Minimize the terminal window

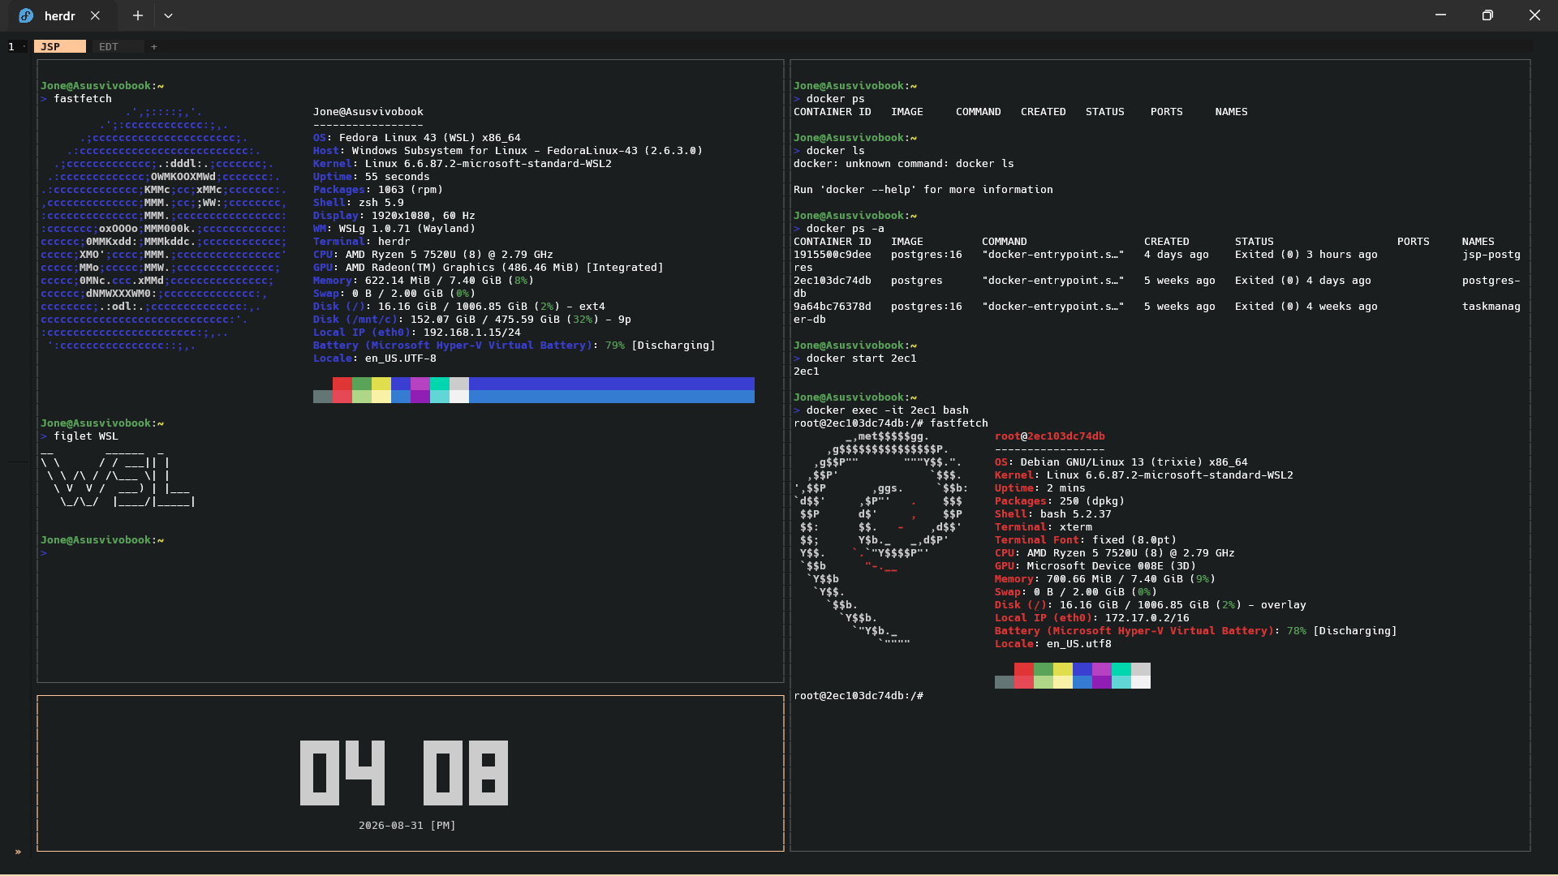click(x=1440, y=15)
